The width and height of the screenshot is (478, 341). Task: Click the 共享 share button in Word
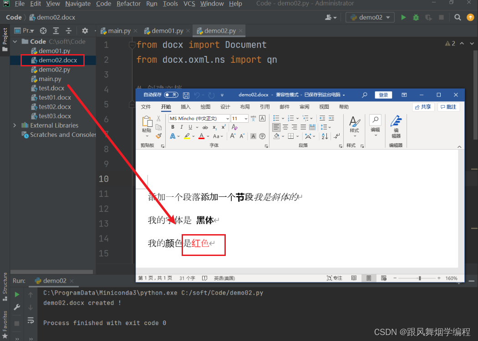(423, 107)
